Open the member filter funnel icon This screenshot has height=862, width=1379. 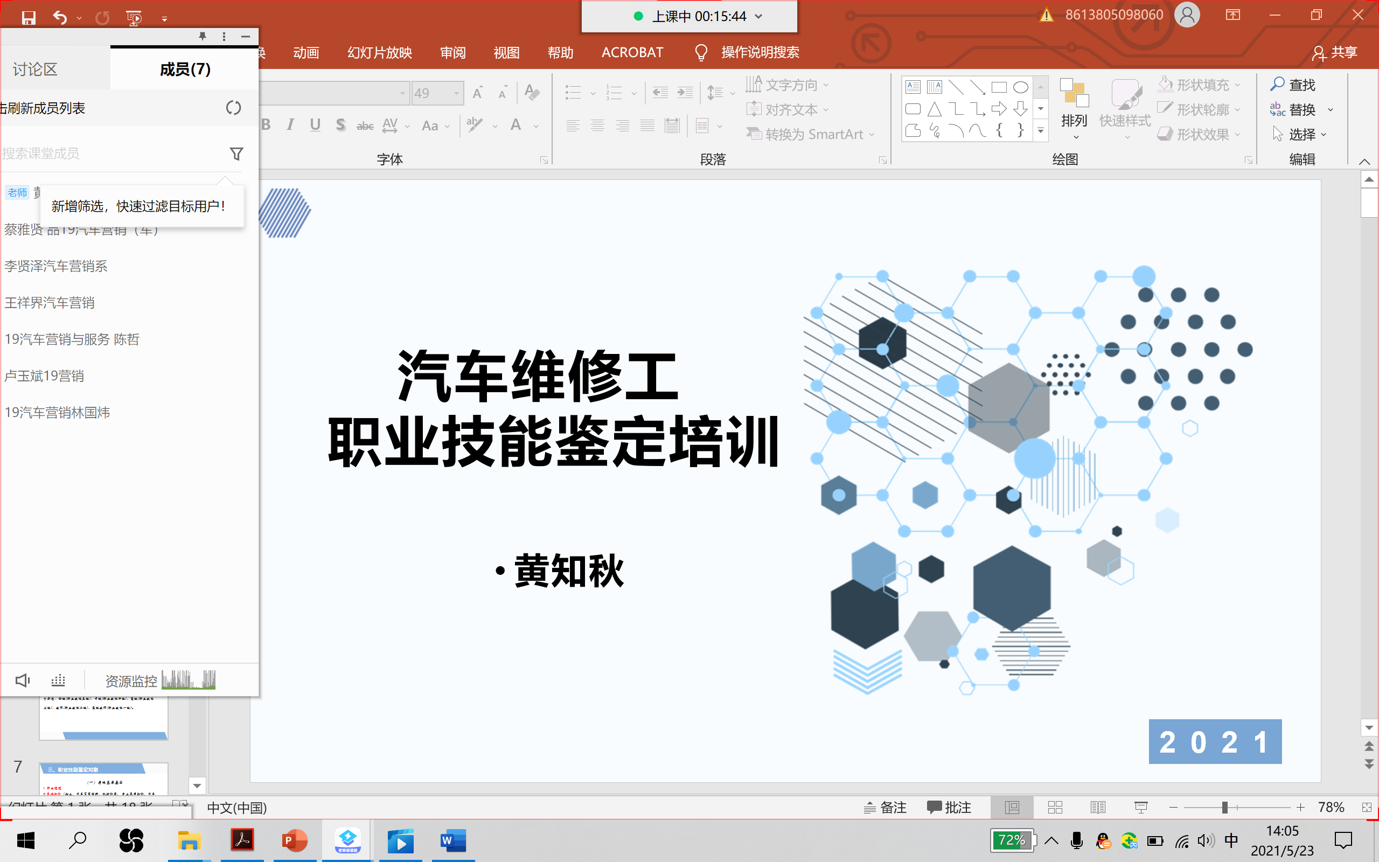[236, 154]
